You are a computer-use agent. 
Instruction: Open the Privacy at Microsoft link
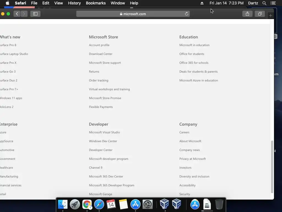click(x=192, y=159)
